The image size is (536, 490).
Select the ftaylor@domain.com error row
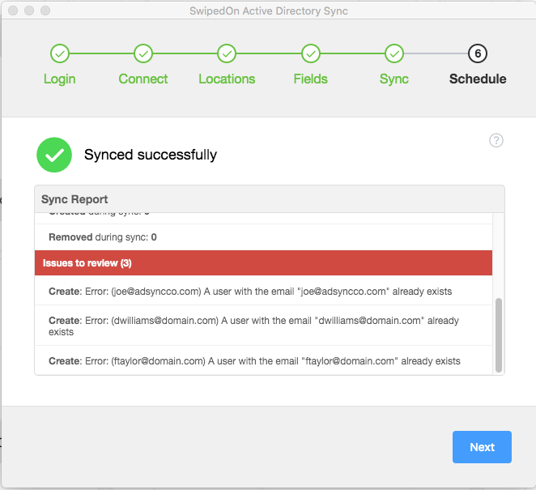(263, 360)
